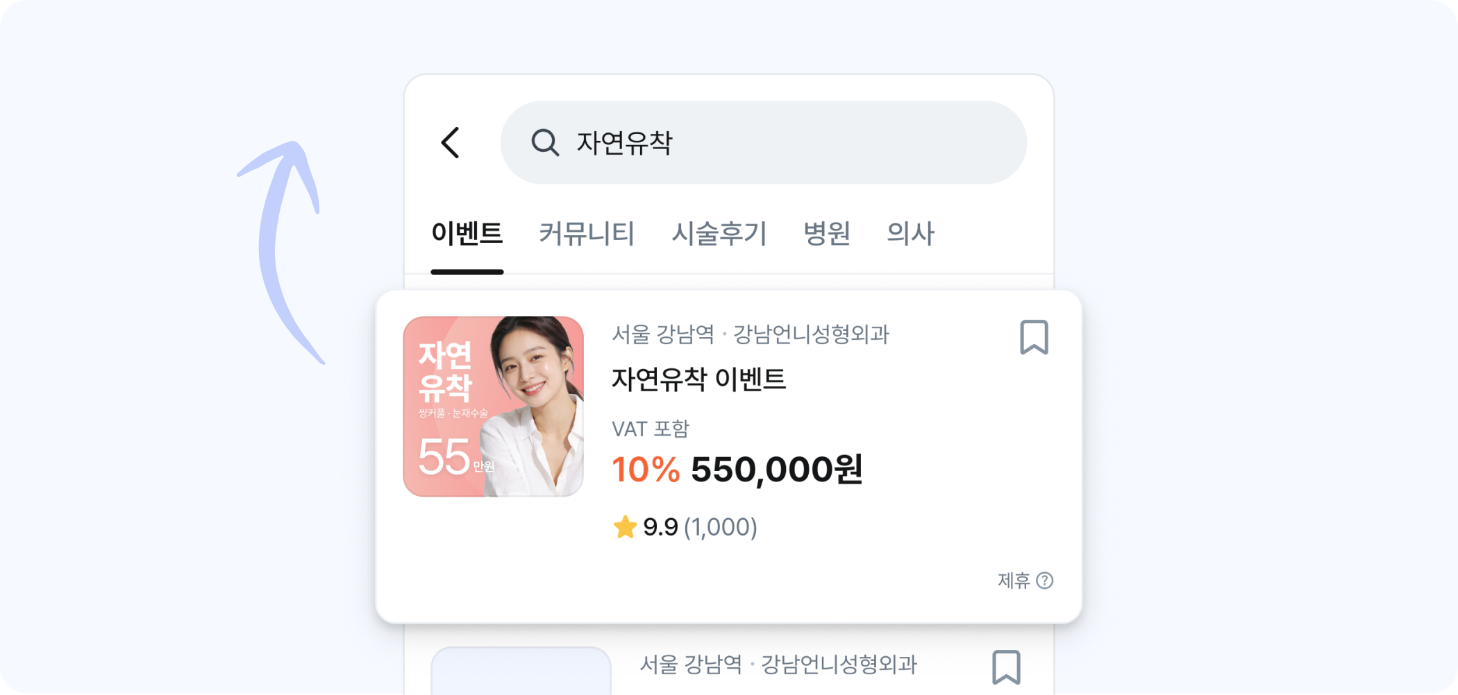Screen dimensions: 1458x695
Task: Focus the 자연유착 search field
Action: (x=764, y=143)
